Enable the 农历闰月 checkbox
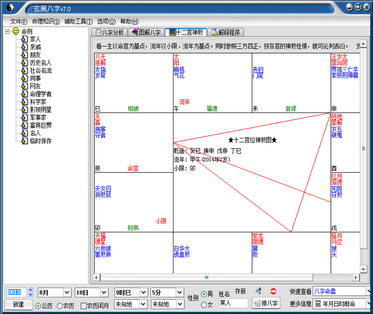Screen dimensions: 373x314 click(x=83, y=306)
